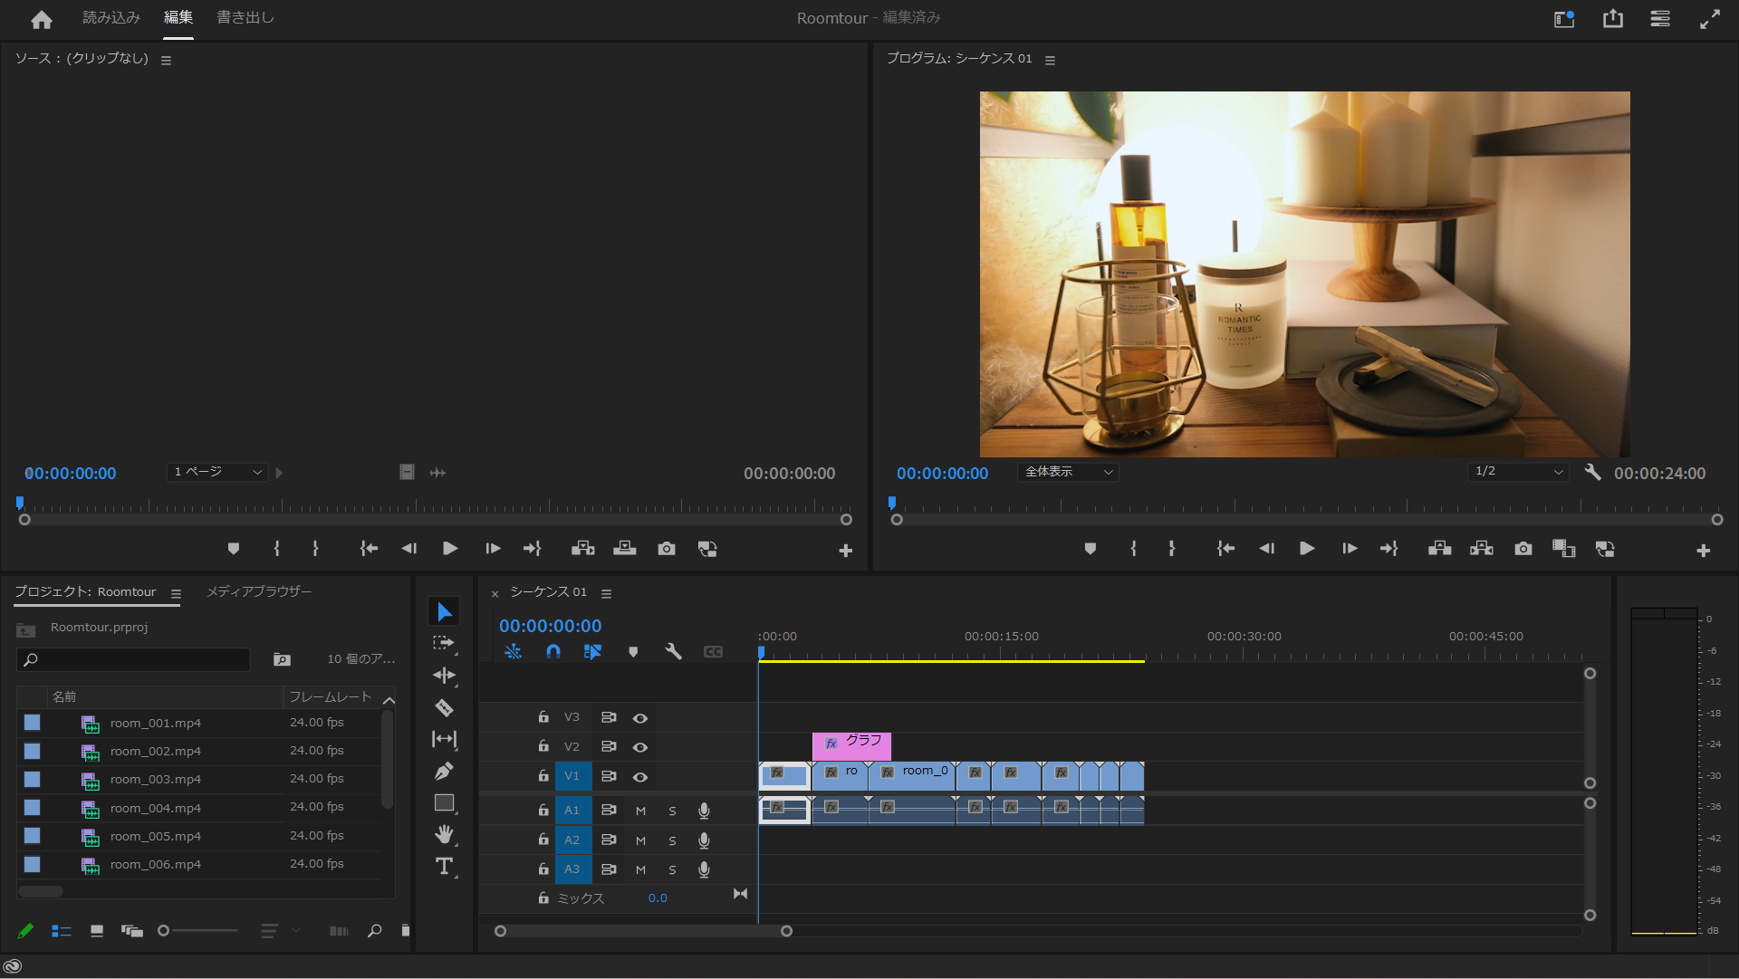Click Insert button in Source monitor
The height and width of the screenshot is (979, 1739).
coord(583,549)
